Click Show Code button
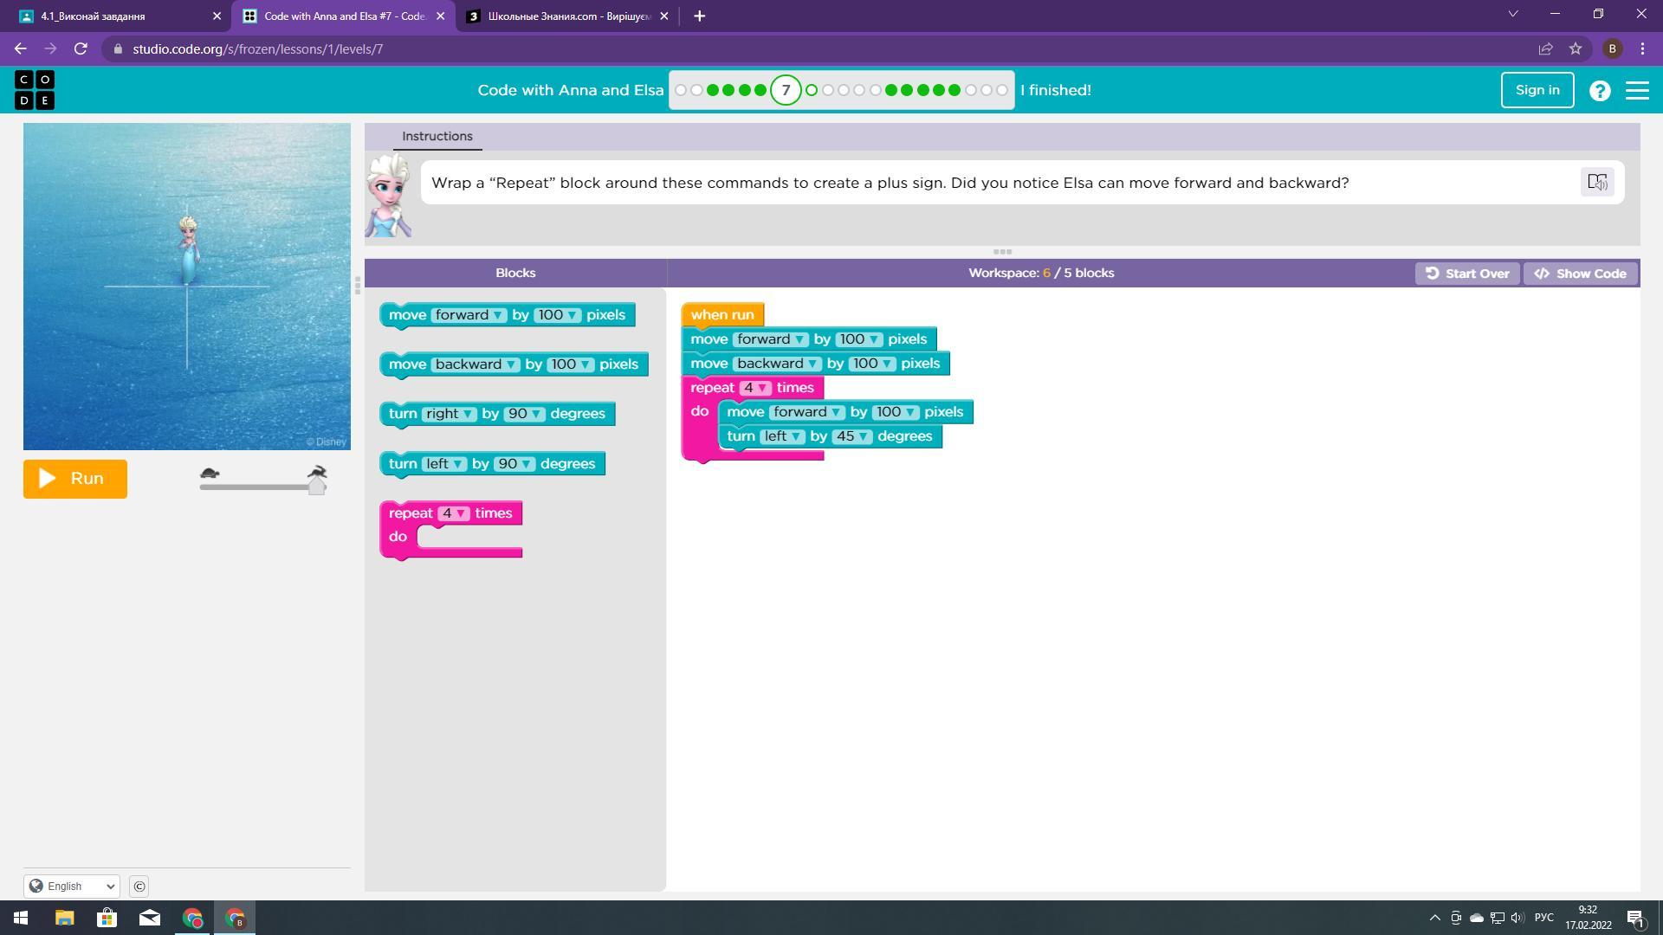Image resolution: width=1663 pixels, height=935 pixels. [x=1580, y=274]
